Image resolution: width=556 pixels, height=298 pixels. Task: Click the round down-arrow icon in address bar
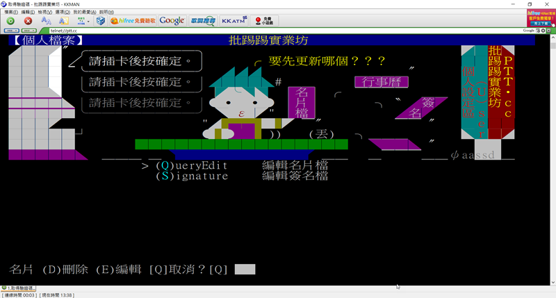(x=543, y=31)
